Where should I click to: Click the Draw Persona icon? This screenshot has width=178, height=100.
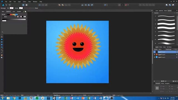3,5
